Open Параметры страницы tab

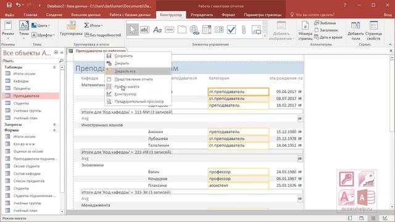pyautogui.click(x=262, y=15)
